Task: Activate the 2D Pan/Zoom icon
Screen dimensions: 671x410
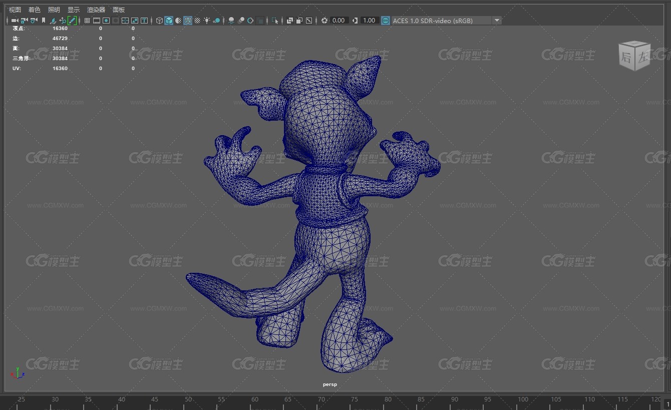Action: click(x=63, y=21)
